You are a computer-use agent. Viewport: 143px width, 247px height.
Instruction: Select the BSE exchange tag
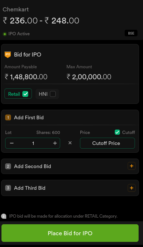(x=131, y=33)
